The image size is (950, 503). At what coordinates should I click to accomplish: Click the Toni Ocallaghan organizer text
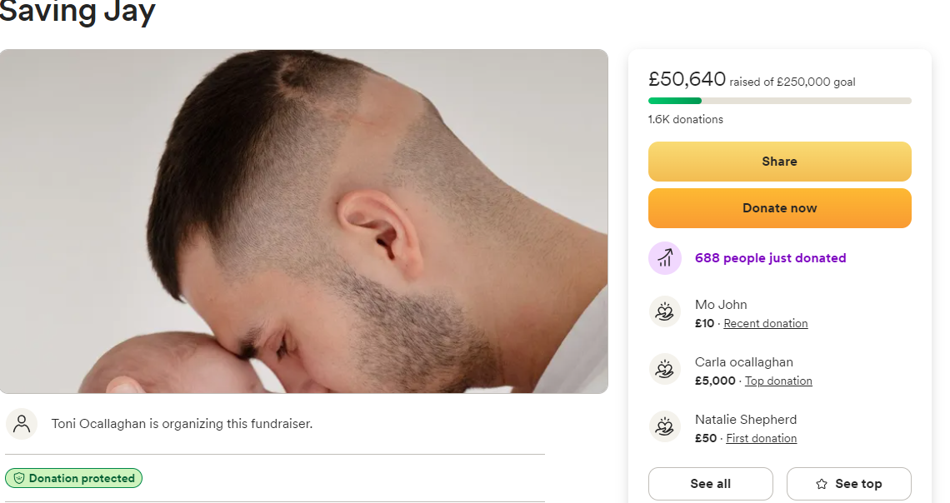(182, 424)
